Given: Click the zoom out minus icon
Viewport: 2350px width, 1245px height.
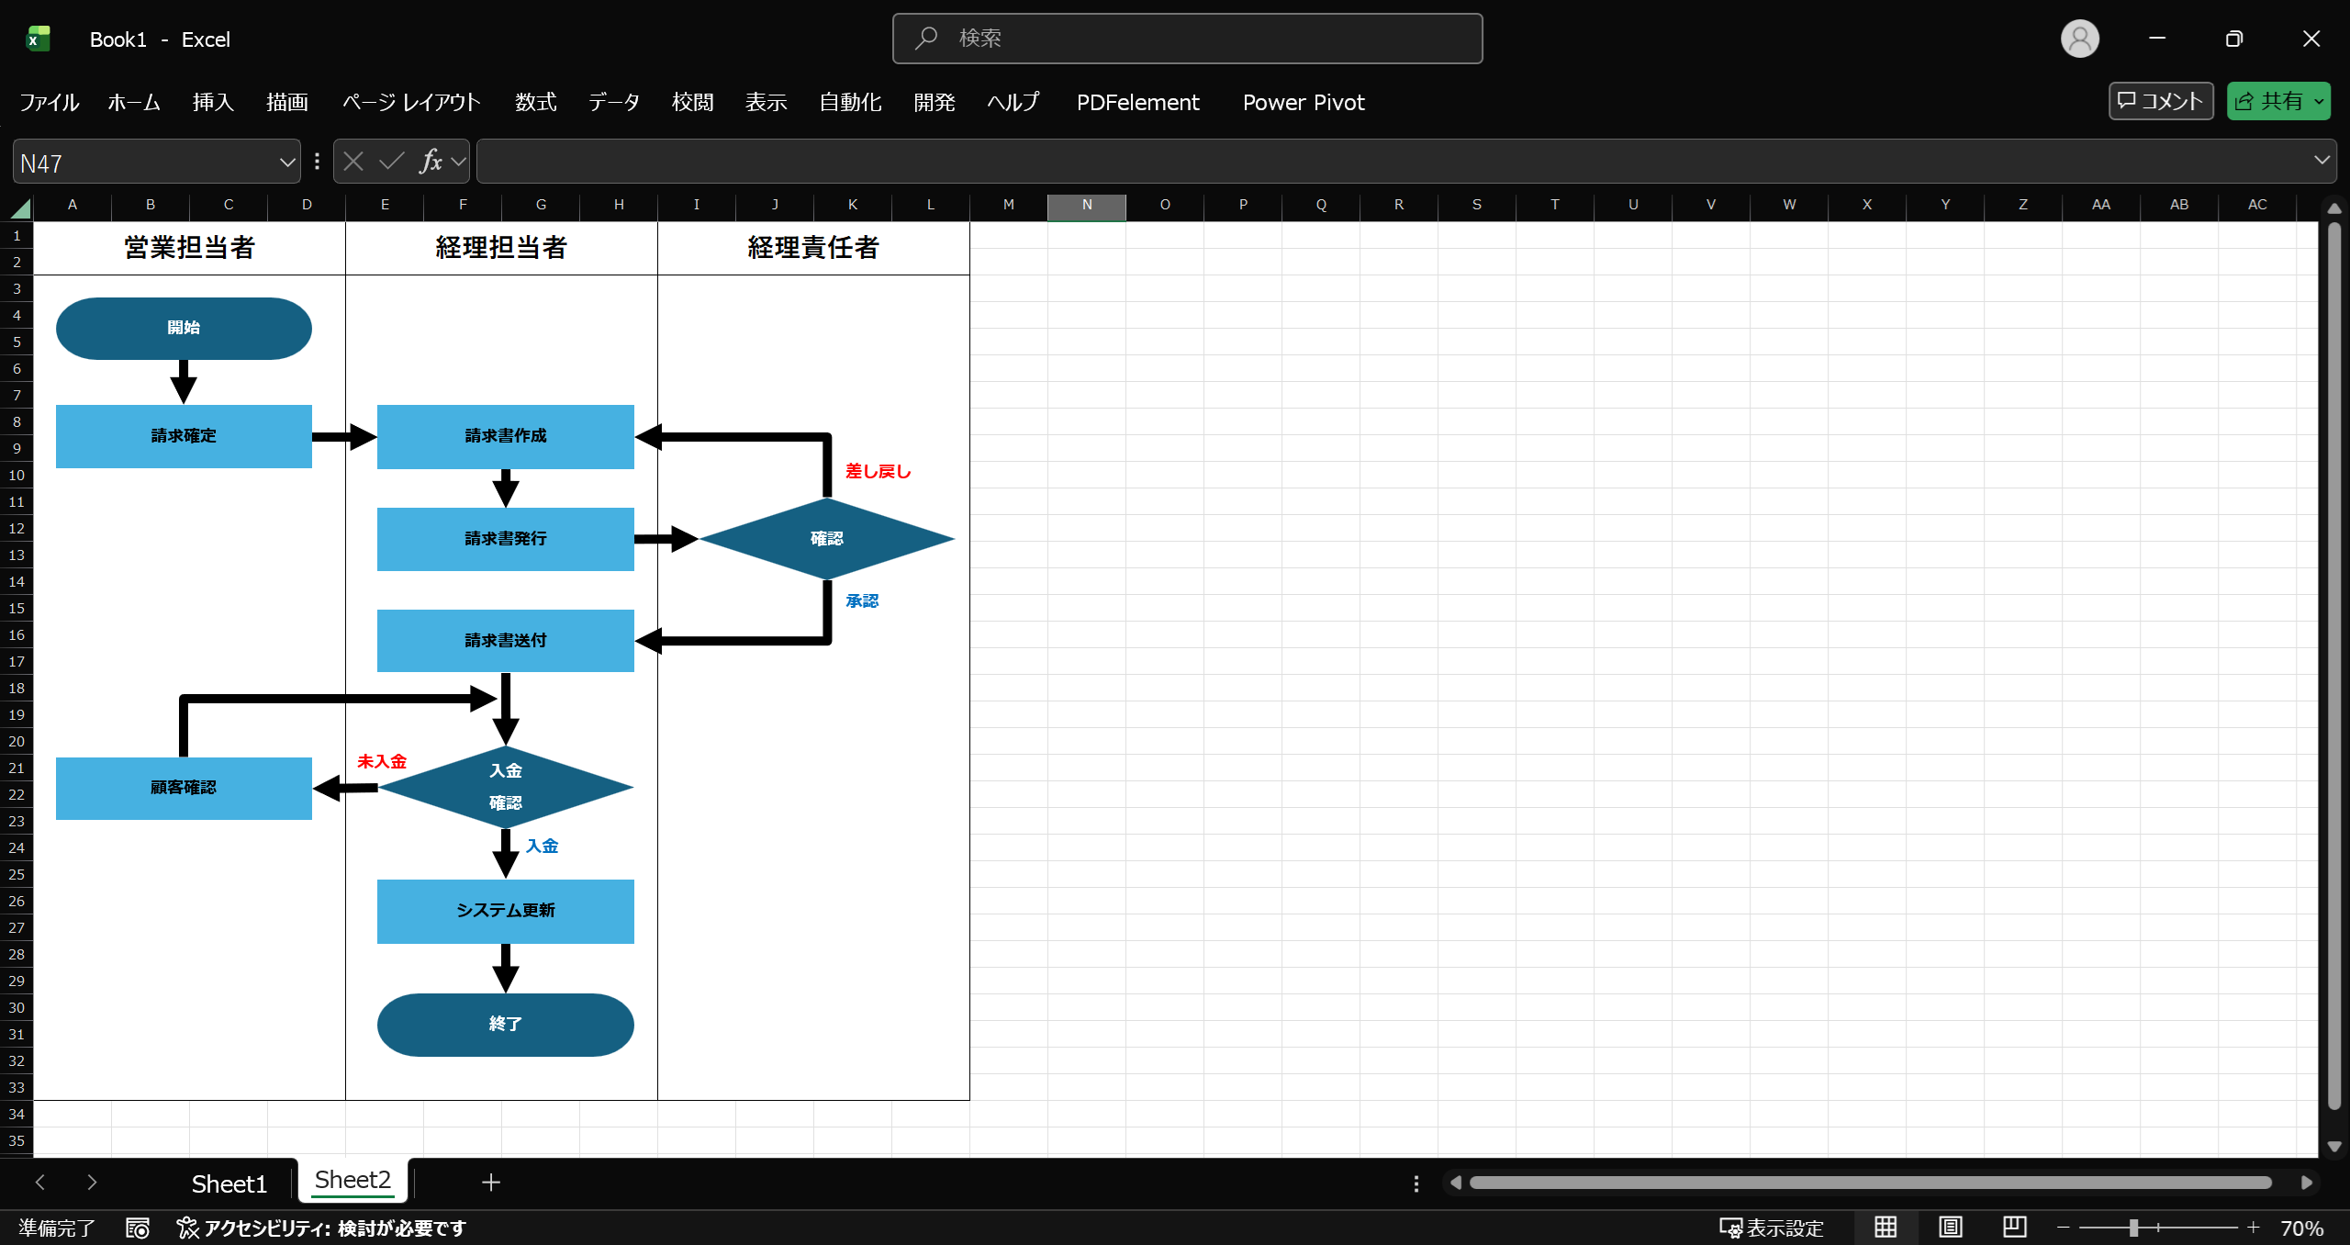Looking at the screenshot, I should click(2064, 1228).
